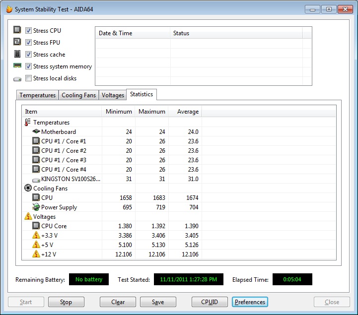This screenshot has height=315, width=358.
Task: Click the lightning icon beside +5 V
Action: pyautogui.click(x=36, y=245)
